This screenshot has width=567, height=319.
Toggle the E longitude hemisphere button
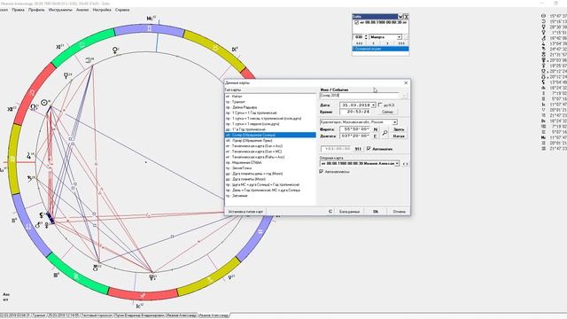click(x=376, y=136)
